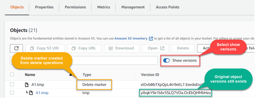Open the Permissions tab
The height and width of the screenshot is (98, 255).
pos(75,7)
